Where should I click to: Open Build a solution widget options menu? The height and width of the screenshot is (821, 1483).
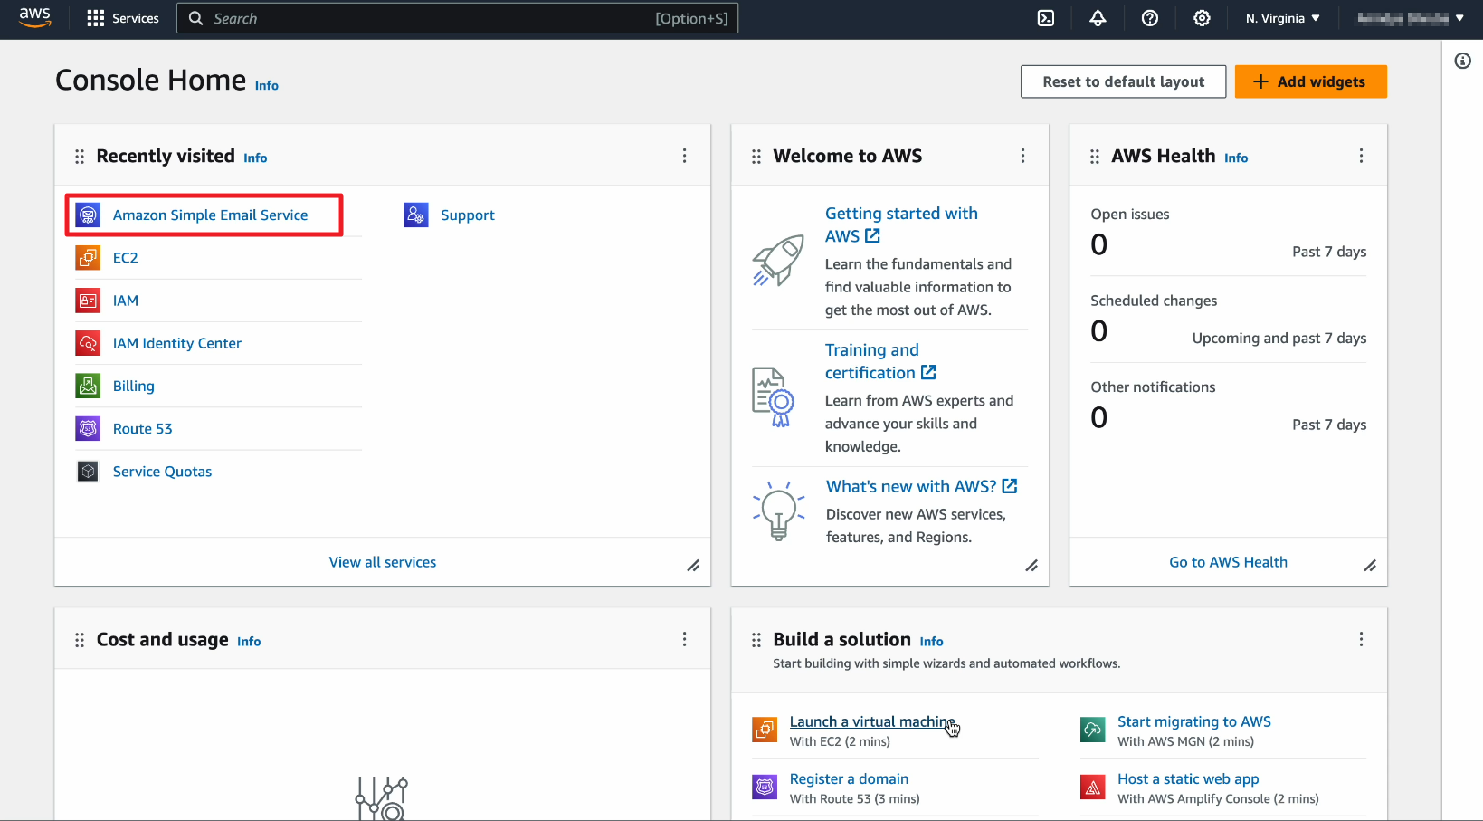pos(1361,639)
